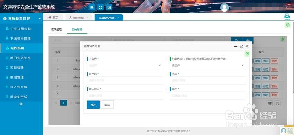This screenshot has height=135, width=294.
Task: Click the plus add-account button
Action: (x=248, y=40)
